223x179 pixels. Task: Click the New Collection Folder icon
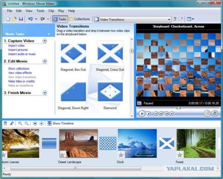point(180,19)
